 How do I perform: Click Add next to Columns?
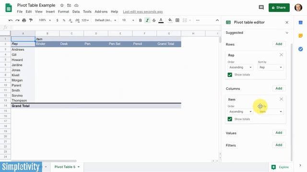pyautogui.click(x=279, y=88)
